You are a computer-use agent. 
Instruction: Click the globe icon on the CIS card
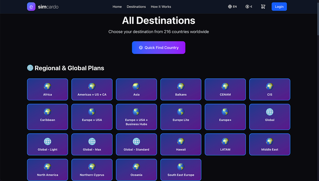point(270,87)
